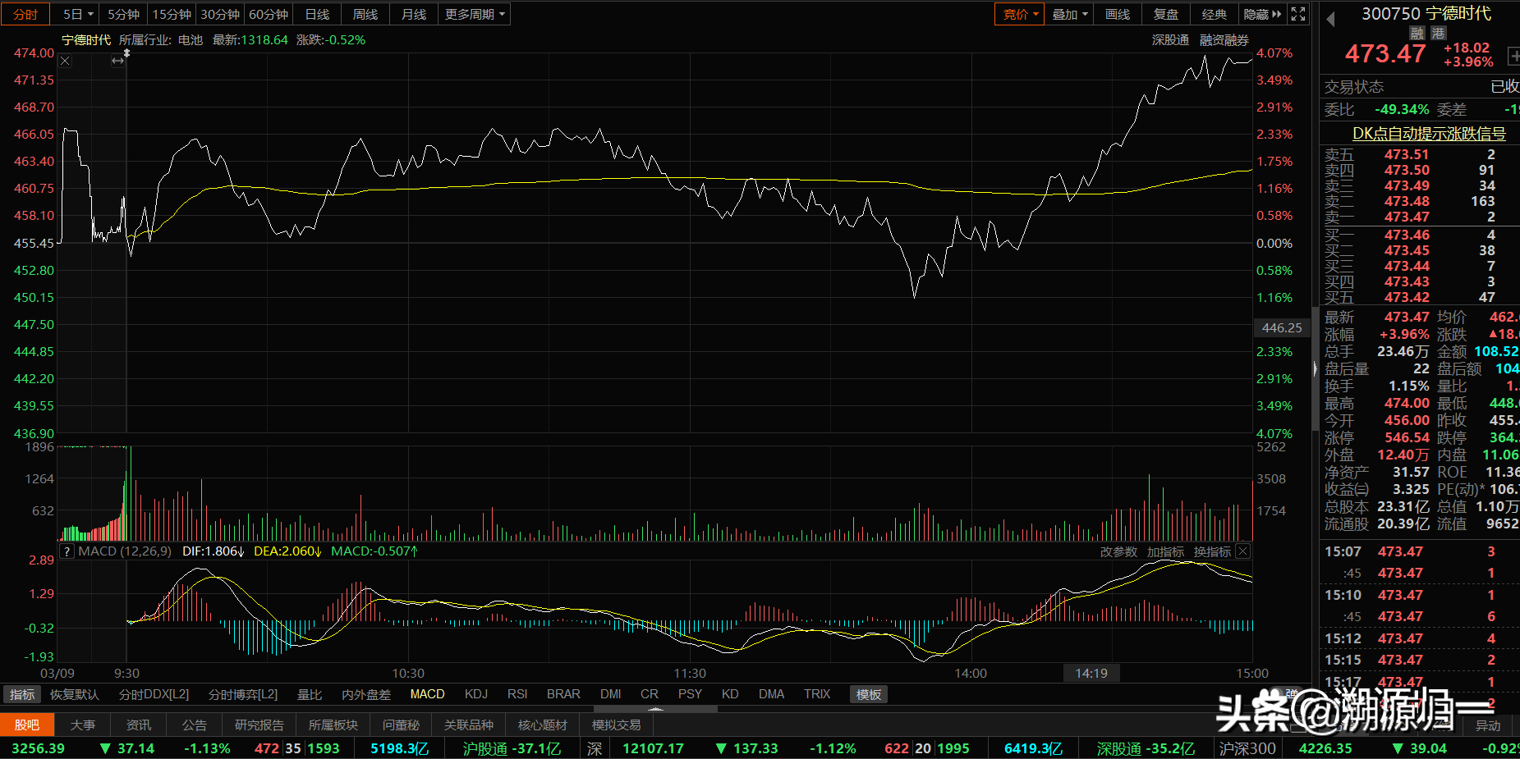Open the 5日 period dropdown
Image resolution: width=1520 pixels, height=759 pixels.
coord(79,14)
